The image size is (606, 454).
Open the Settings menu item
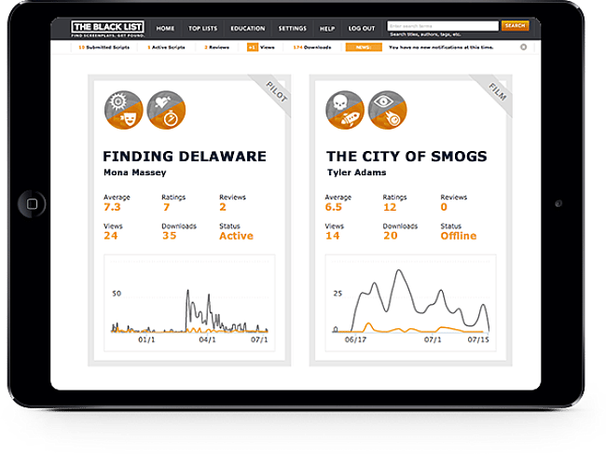(292, 28)
